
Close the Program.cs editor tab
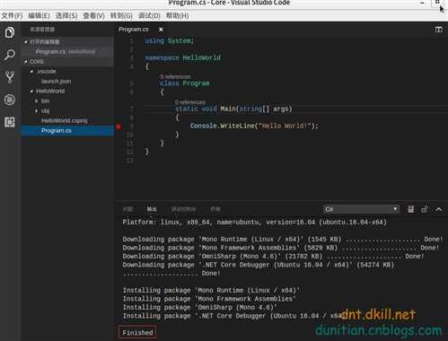161,30
